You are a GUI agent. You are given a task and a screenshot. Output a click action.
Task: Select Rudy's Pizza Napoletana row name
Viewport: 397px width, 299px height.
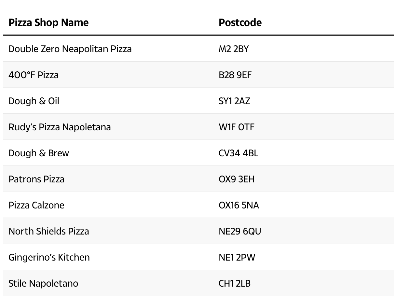pyautogui.click(x=60, y=127)
